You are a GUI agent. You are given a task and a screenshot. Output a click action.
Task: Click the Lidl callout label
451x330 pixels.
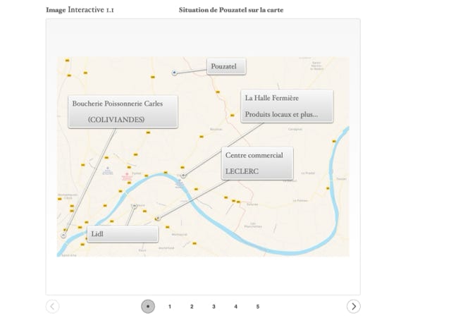click(123, 234)
